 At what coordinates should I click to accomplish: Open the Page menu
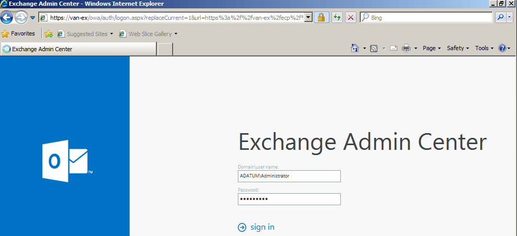pos(432,48)
